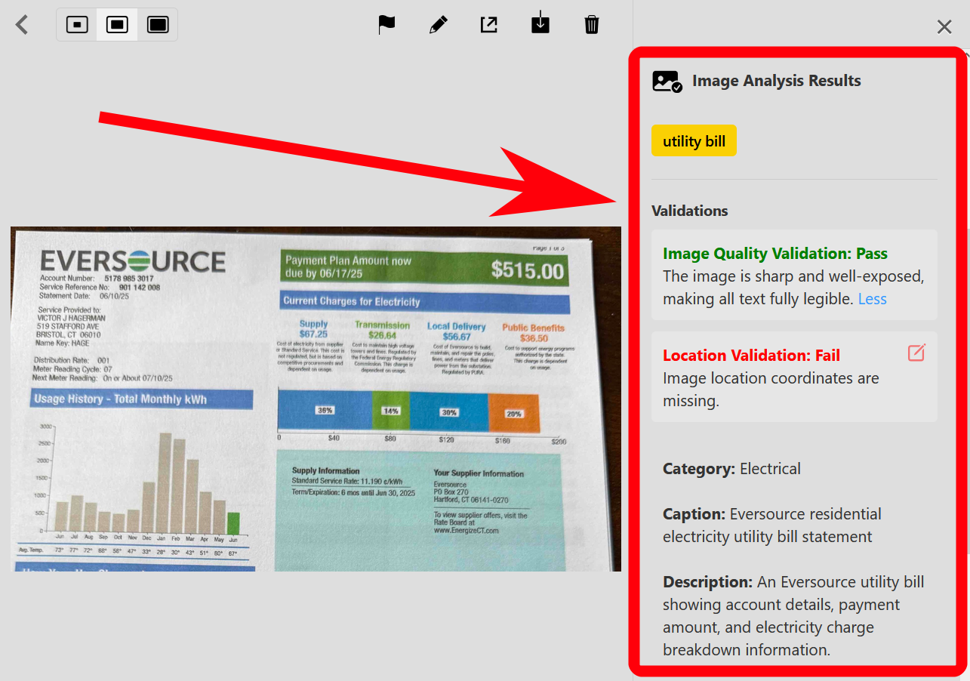This screenshot has width=970, height=681.
Task: Click the Image Analysis Results header icon
Action: pyautogui.click(x=667, y=82)
